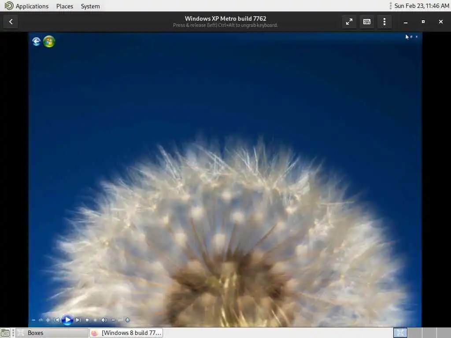Open Media Center green start button

click(49, 42)
